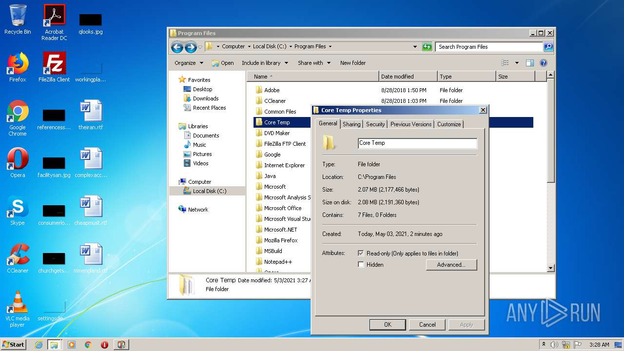
Task: Open the change view dropdown arrow
Action: point(517,63)
